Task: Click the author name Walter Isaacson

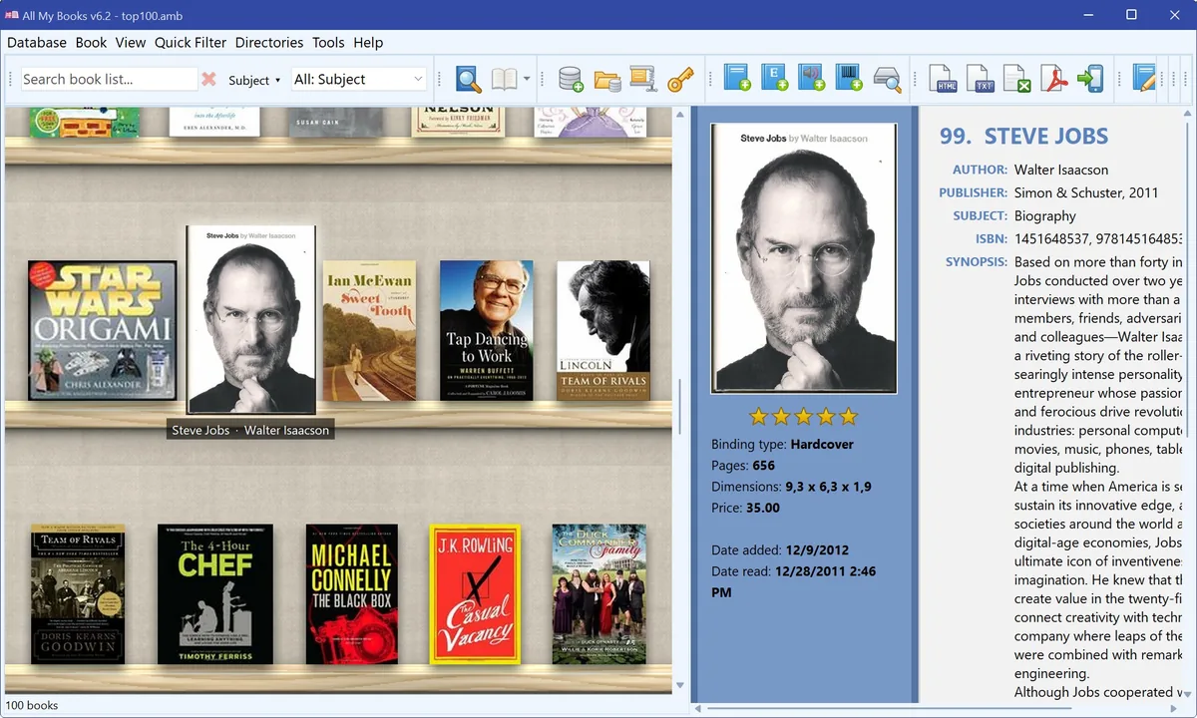Action: (1061, 170)
